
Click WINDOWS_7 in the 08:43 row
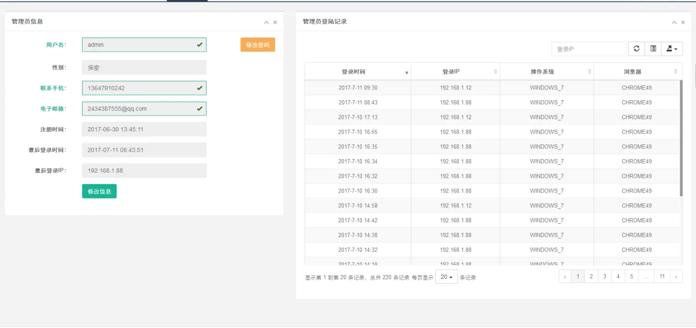click(x=547, y=103)
